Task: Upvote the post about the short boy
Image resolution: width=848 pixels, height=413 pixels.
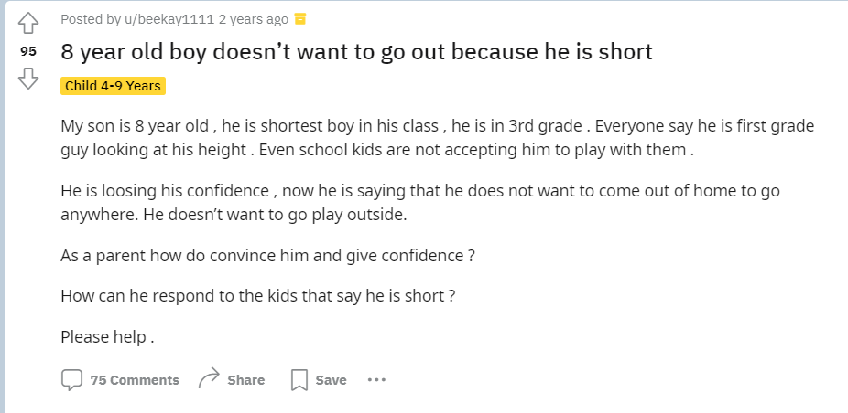Action: (x=29, y=22)
